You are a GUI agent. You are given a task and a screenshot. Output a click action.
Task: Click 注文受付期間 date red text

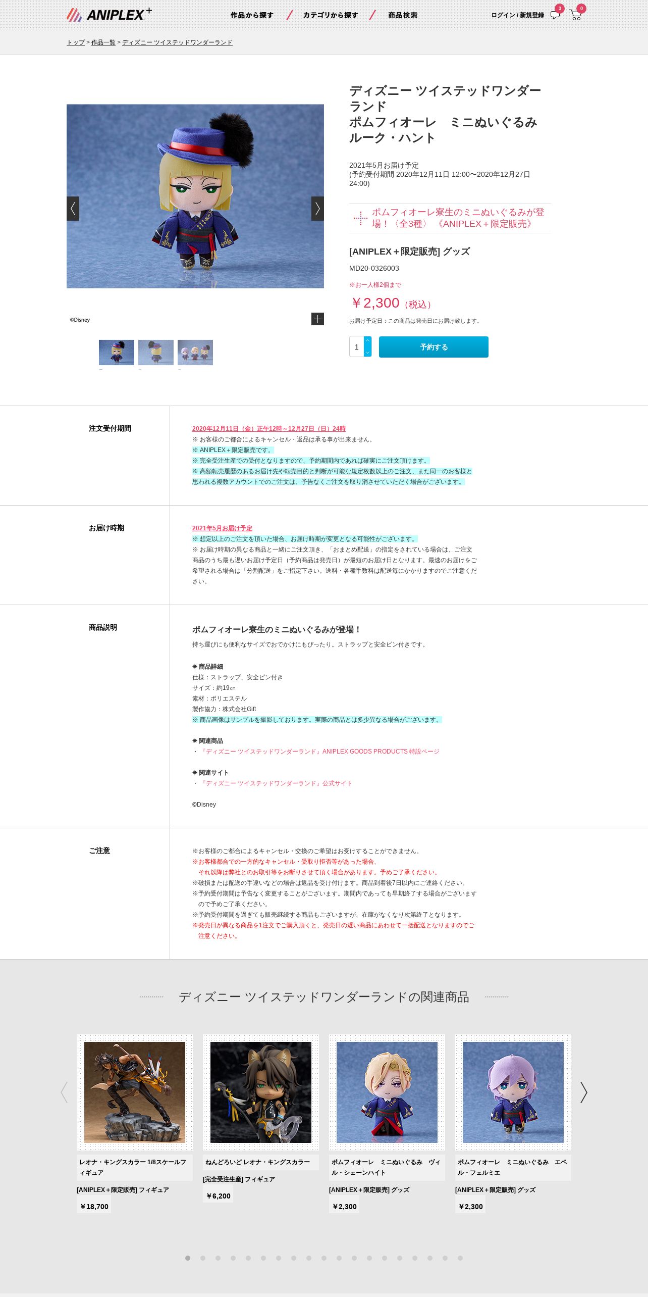pos(269,429)
